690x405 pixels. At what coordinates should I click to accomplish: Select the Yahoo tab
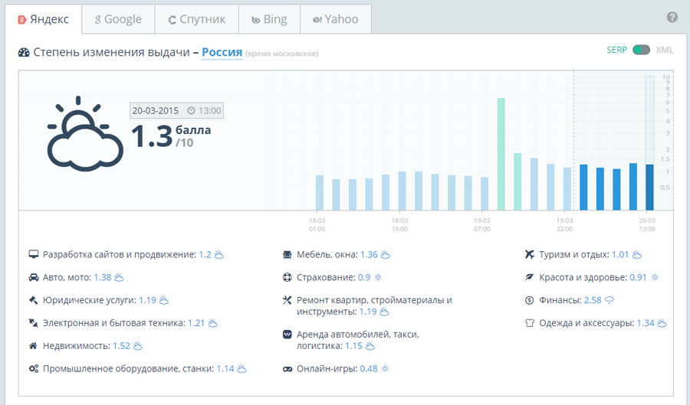tap(335, 19)
